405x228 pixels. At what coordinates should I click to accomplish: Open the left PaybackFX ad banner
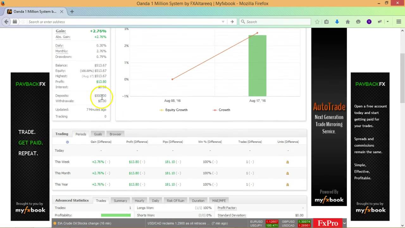pos(30,147)
